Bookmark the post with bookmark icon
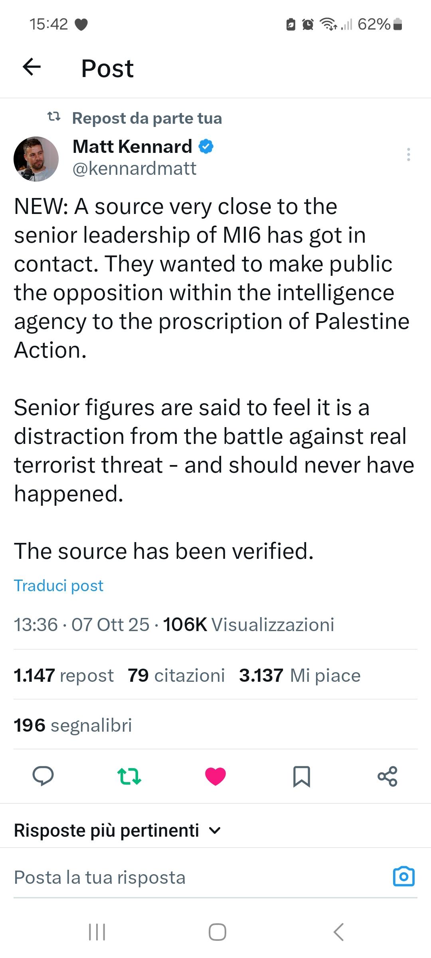Viewport: 431px width, 958px height. 301,776
